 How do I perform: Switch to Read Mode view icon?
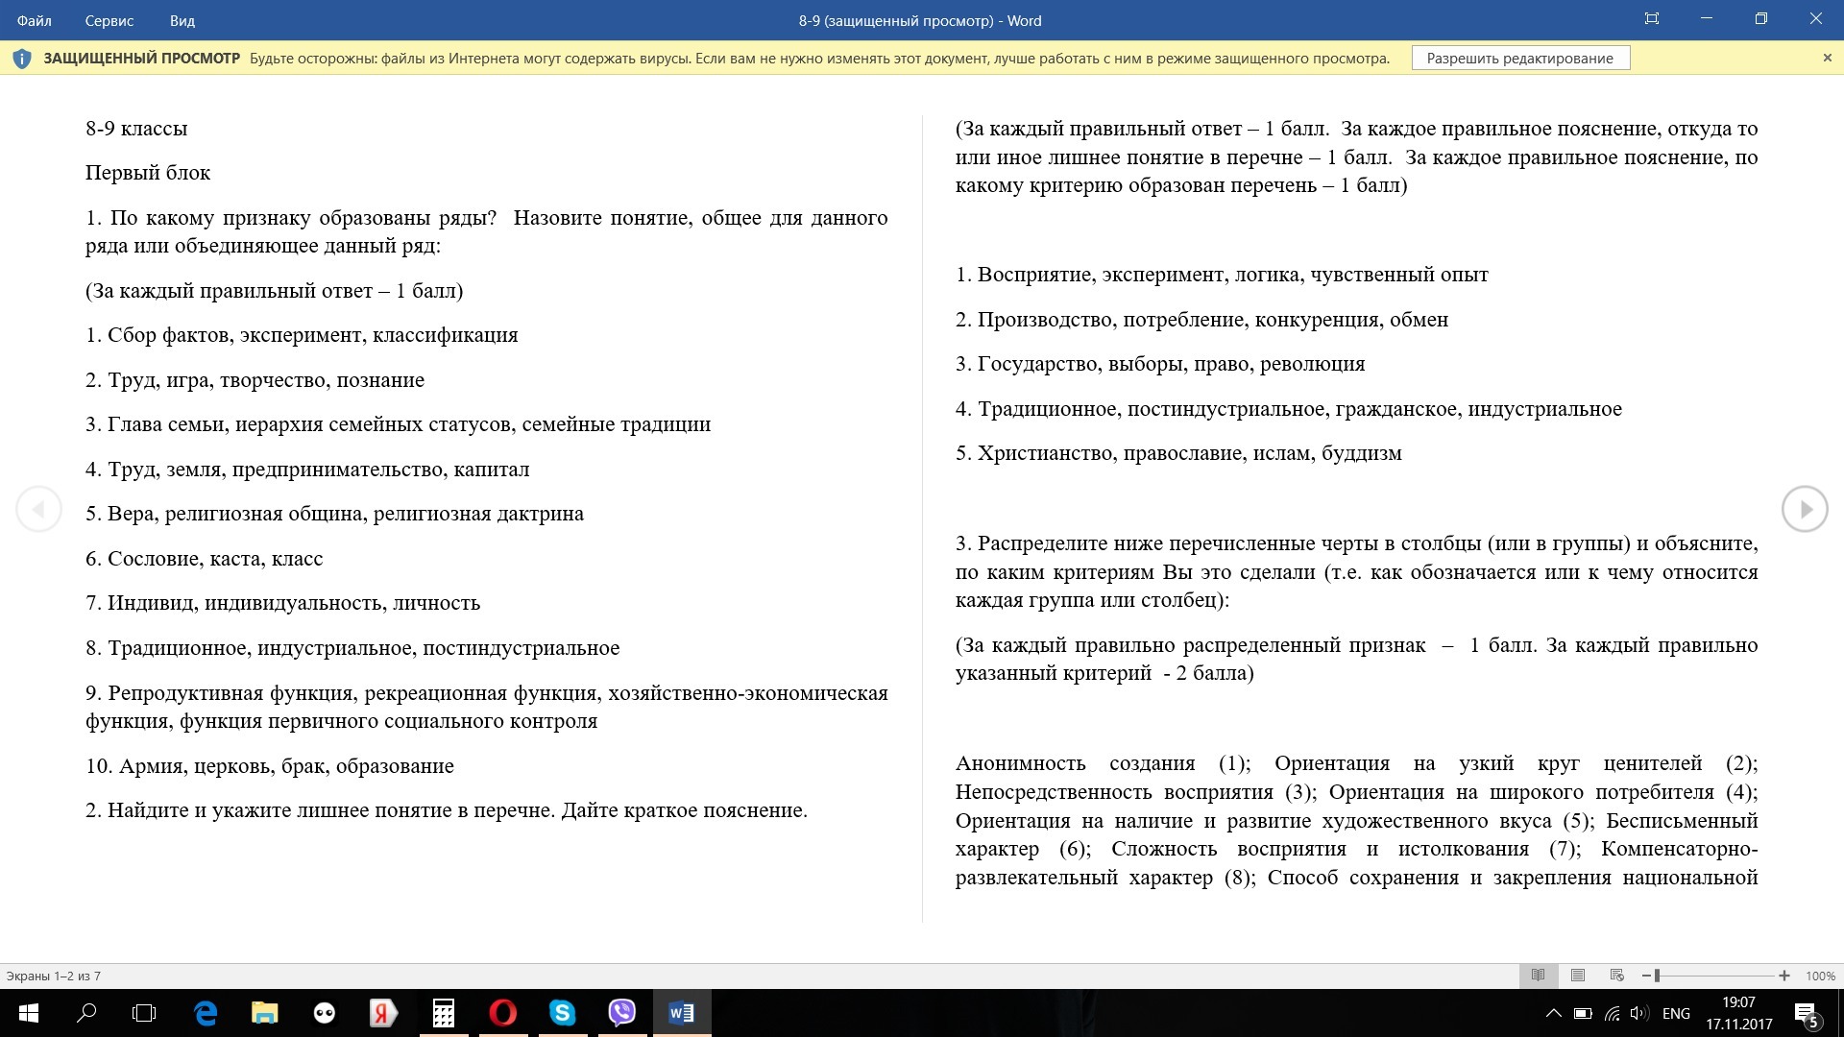[1538, 976]
